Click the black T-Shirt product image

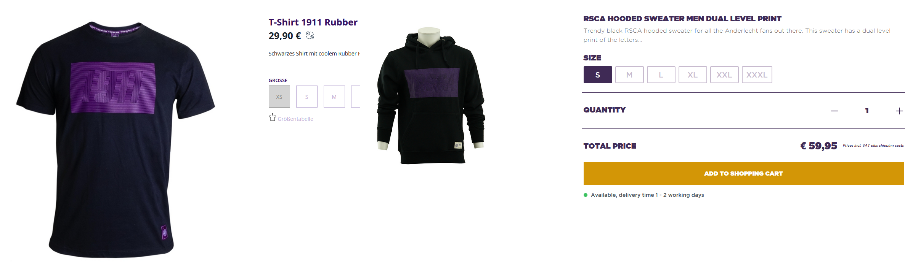(x=116, y=139)
